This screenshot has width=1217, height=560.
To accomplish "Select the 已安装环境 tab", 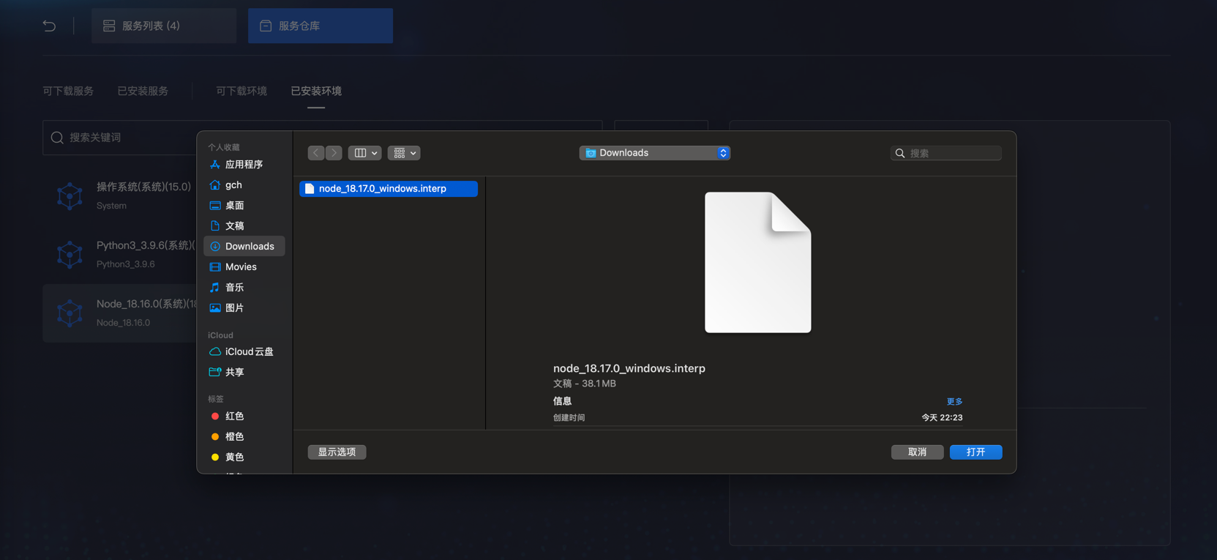I will click(x=316, y=91).
